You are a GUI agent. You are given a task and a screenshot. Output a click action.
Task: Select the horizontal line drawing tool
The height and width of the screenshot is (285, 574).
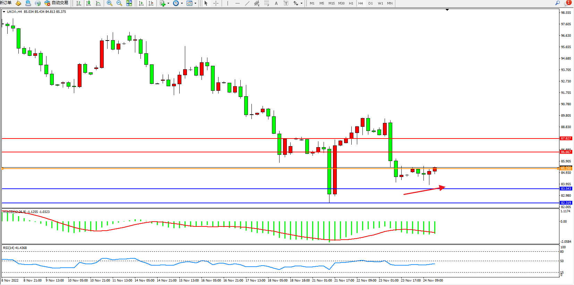tap(237, 3)
